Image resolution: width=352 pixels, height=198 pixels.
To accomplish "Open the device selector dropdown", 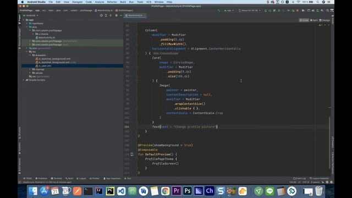I will pyautogui.click(x=250, y=10).
